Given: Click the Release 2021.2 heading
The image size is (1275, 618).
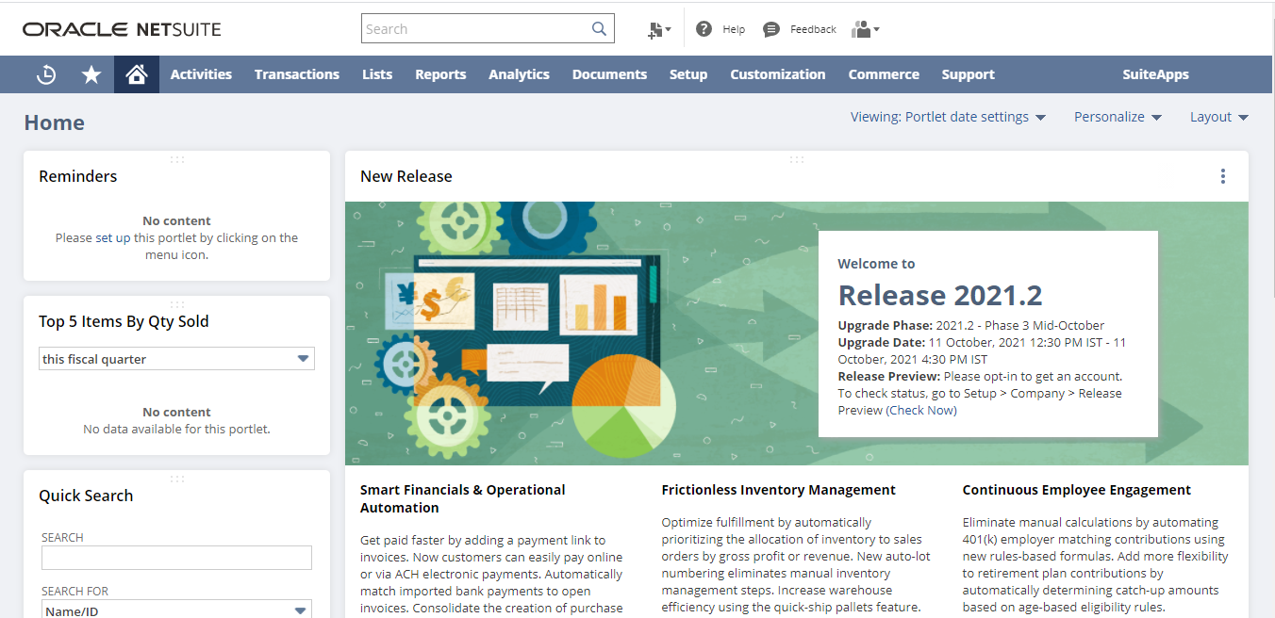Looking at the screenshot, I should click(x=940, y=296).
